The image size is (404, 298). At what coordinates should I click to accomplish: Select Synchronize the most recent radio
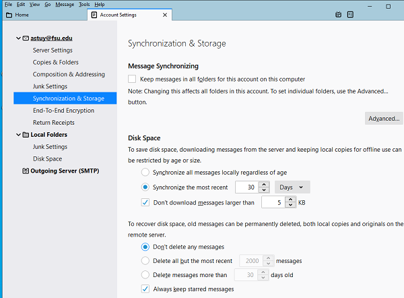145,187
